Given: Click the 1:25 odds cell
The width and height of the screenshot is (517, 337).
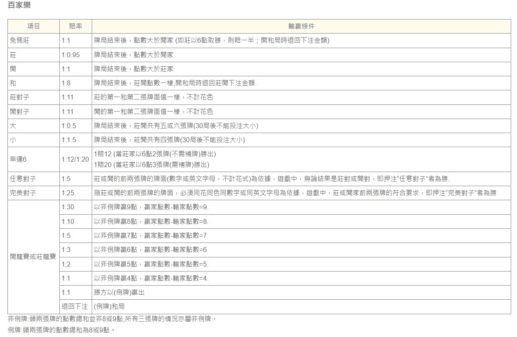Looking at the screenshot, I should 68,193.
